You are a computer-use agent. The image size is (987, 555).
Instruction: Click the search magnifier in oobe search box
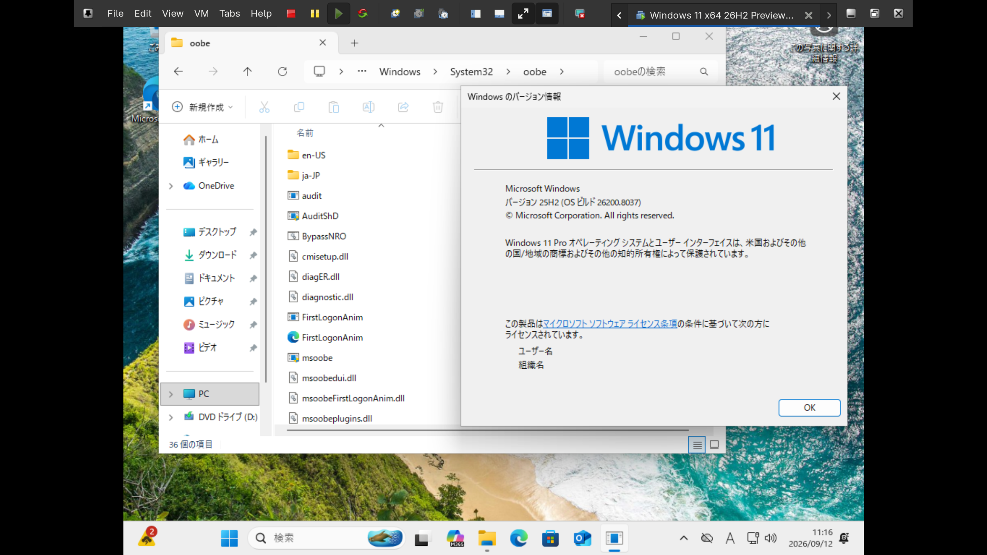point(704,71)
